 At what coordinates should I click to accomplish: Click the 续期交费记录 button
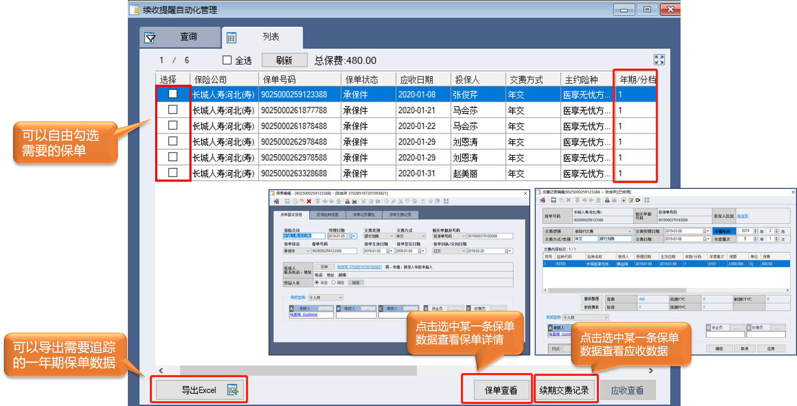(x=564, y=390)
